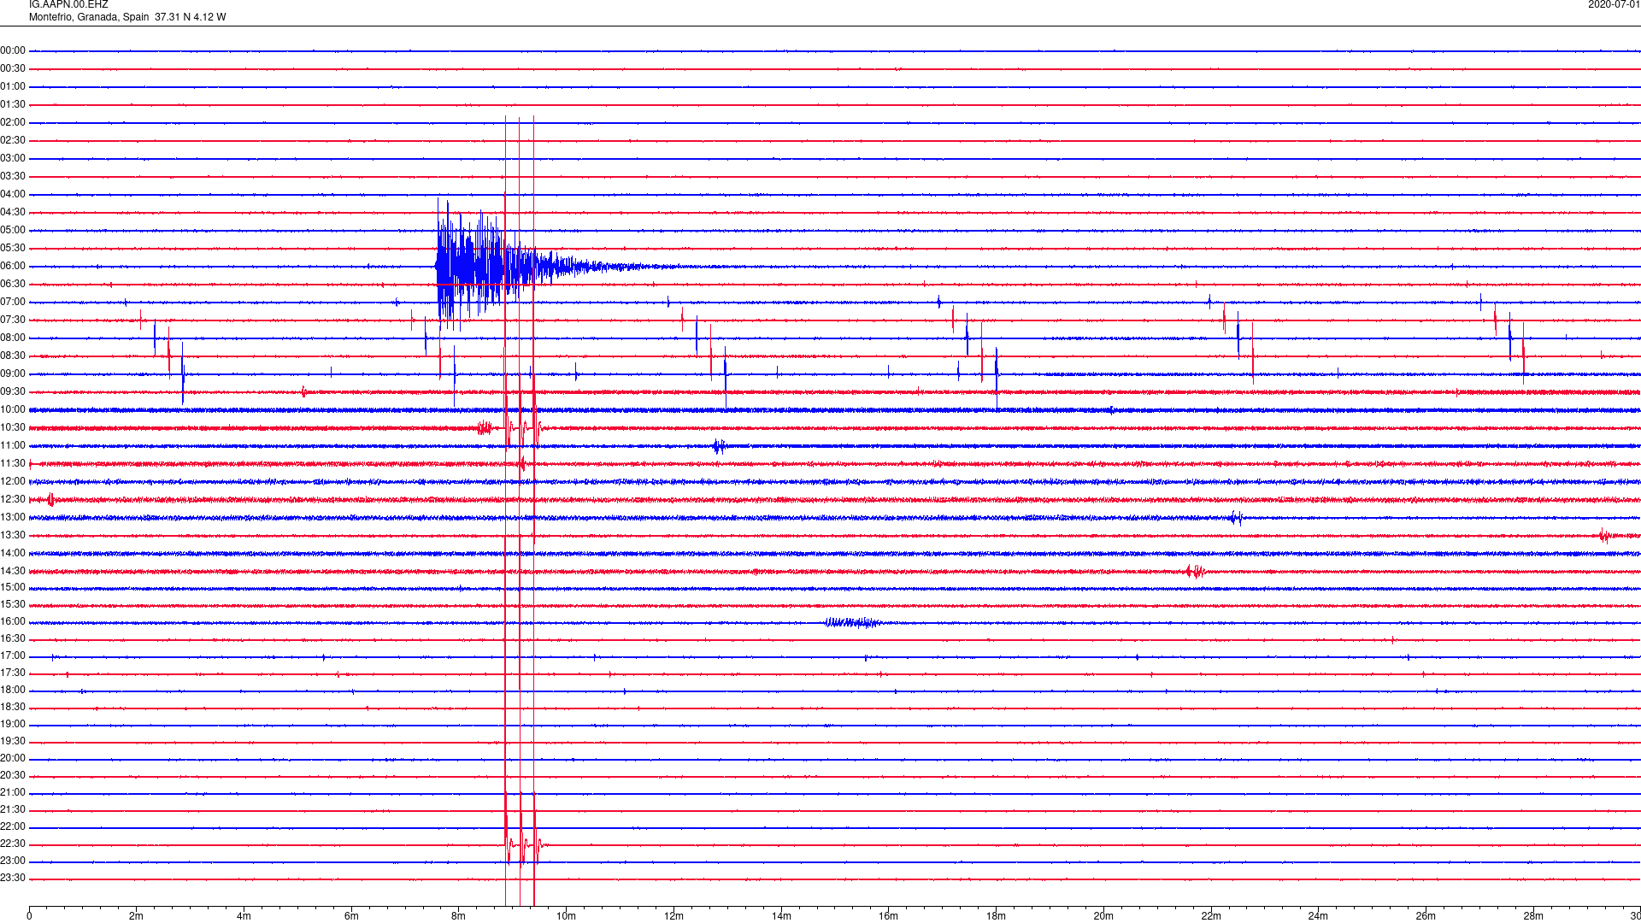
Task: Select the 11:30 trace time label
Action: (x=13, y=463)
